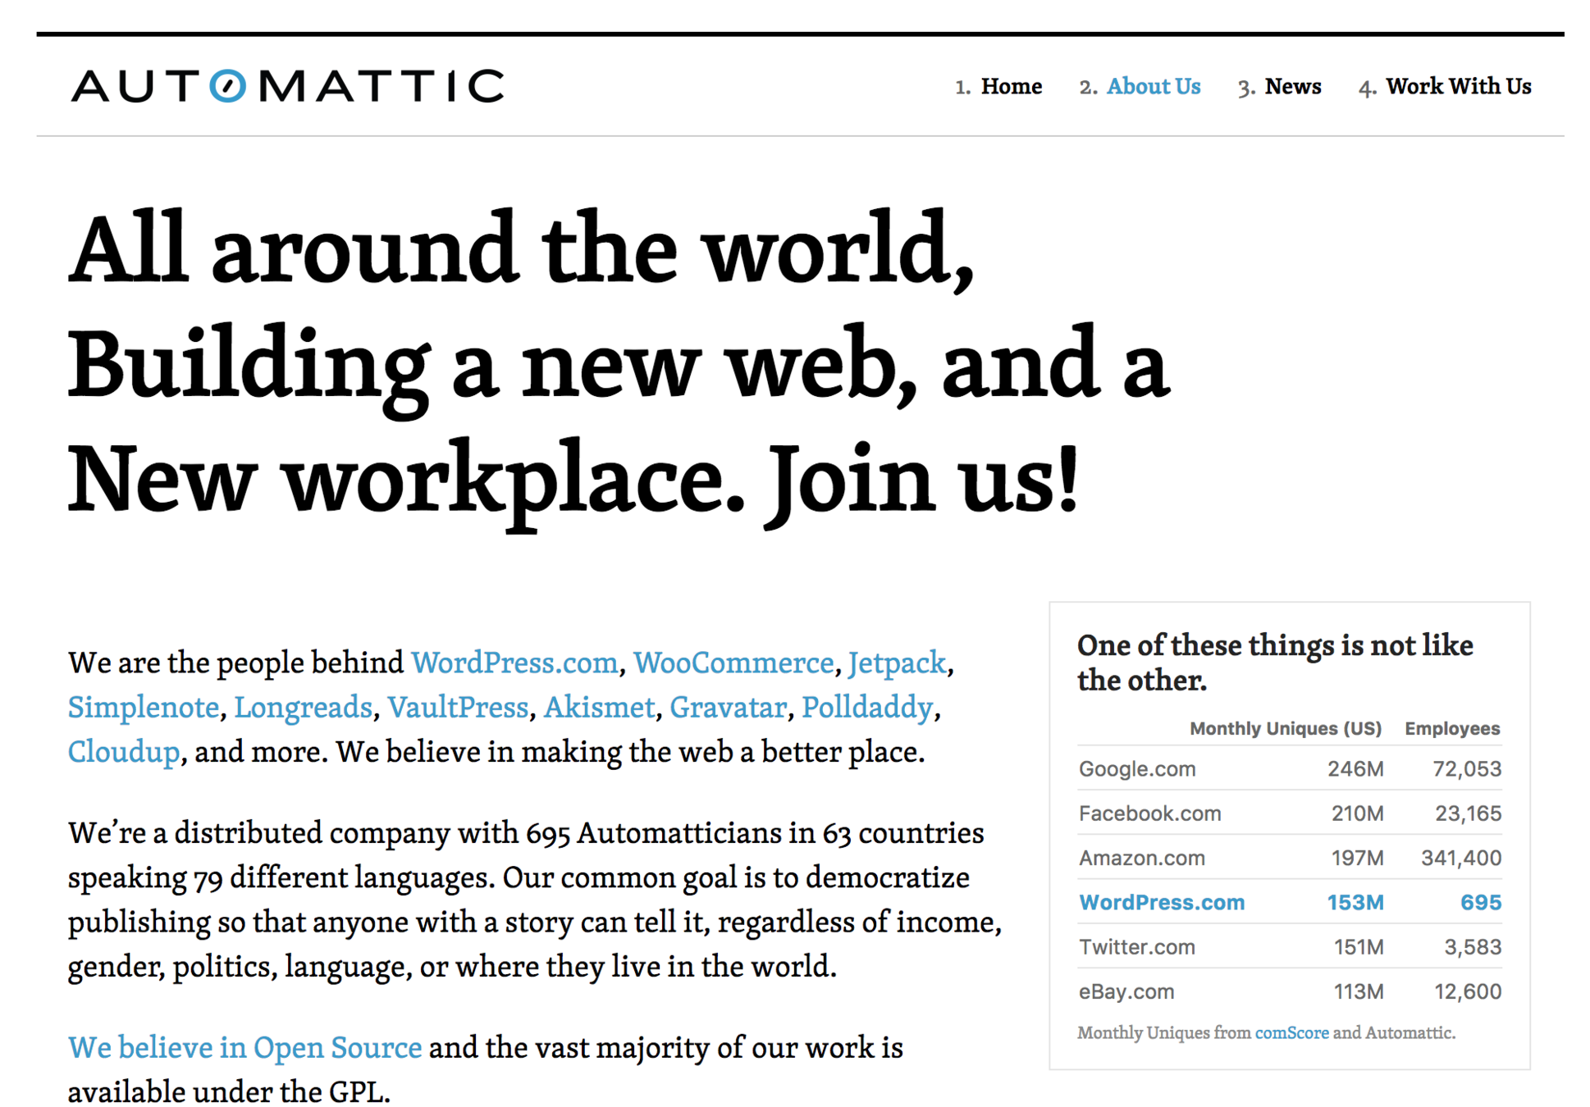Open the Longreads link
The width and height of the screenshot is (1590, 1107).
point(303,707)
